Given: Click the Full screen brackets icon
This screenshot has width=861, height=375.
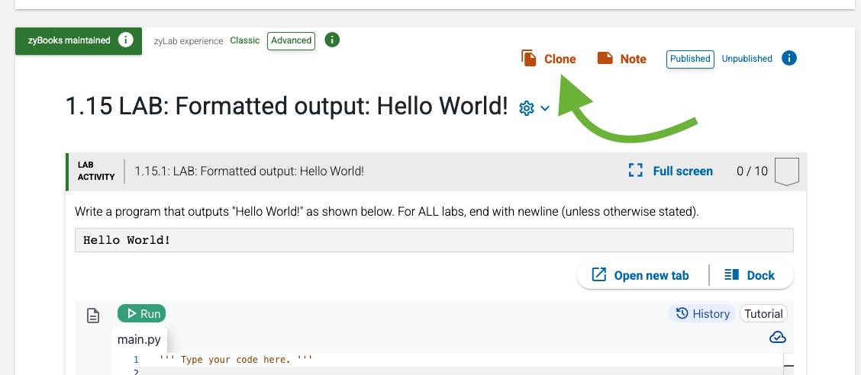Looking at the screenshot, I should 635,171.
